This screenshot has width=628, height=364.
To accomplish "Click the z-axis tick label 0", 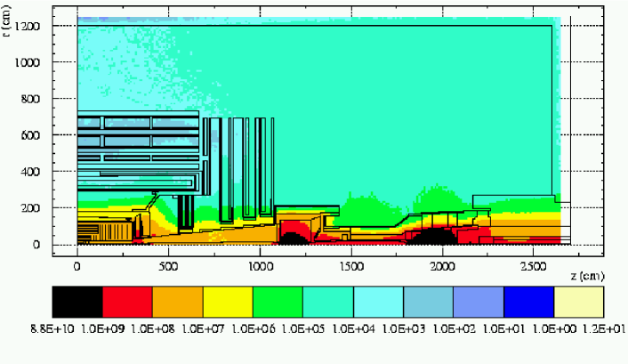I will (76, 266).
